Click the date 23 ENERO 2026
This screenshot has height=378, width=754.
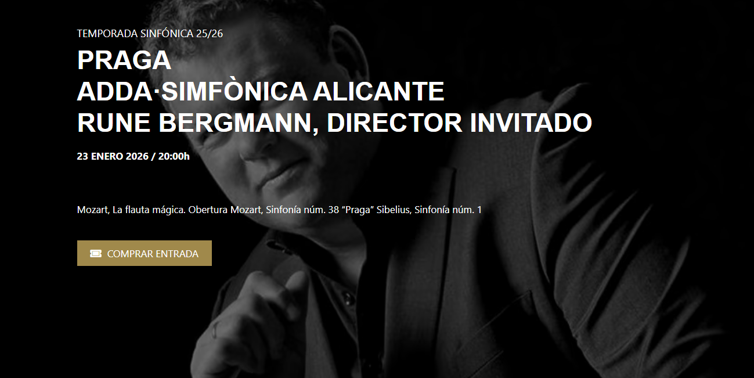(x=112, y=156)
